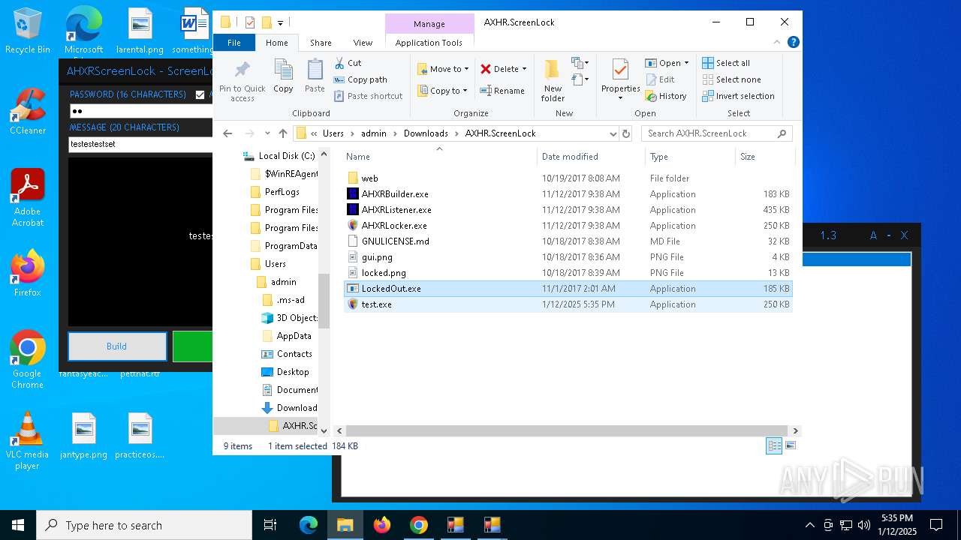Click Pin to Quick access in ribbon
The height and width of the screenshot is (540, 961).
coord(243,81)
